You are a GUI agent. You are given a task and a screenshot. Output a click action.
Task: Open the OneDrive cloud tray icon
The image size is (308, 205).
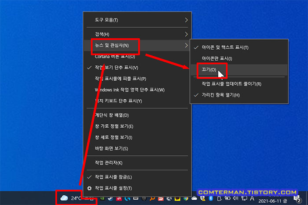click(x=194, y=198)
